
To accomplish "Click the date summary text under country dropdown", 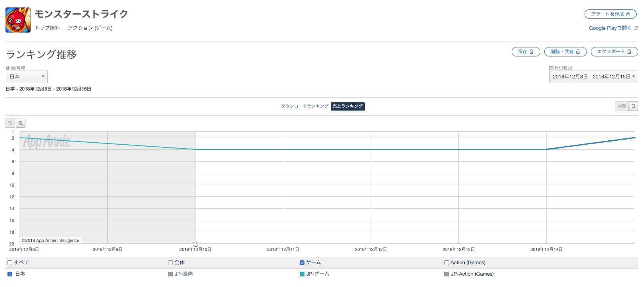I will pos(49,89).
